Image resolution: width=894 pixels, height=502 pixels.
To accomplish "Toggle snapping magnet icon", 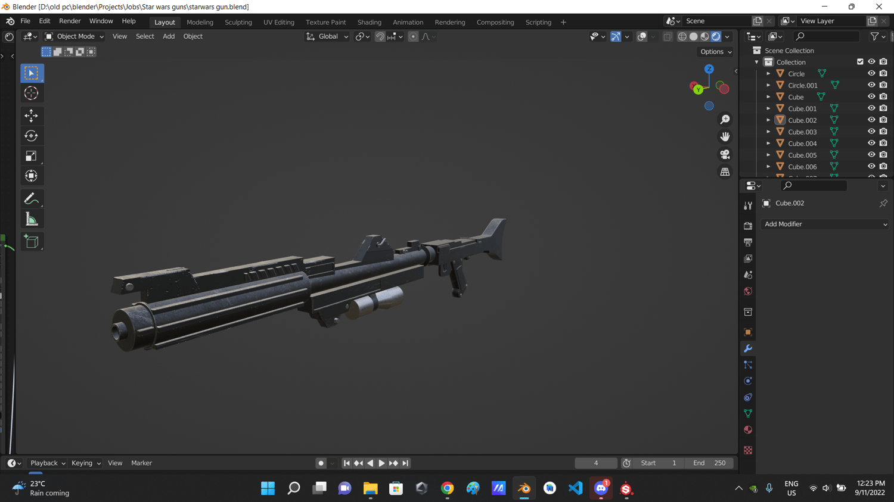I will pyautogui.click(x=380, y=36).
